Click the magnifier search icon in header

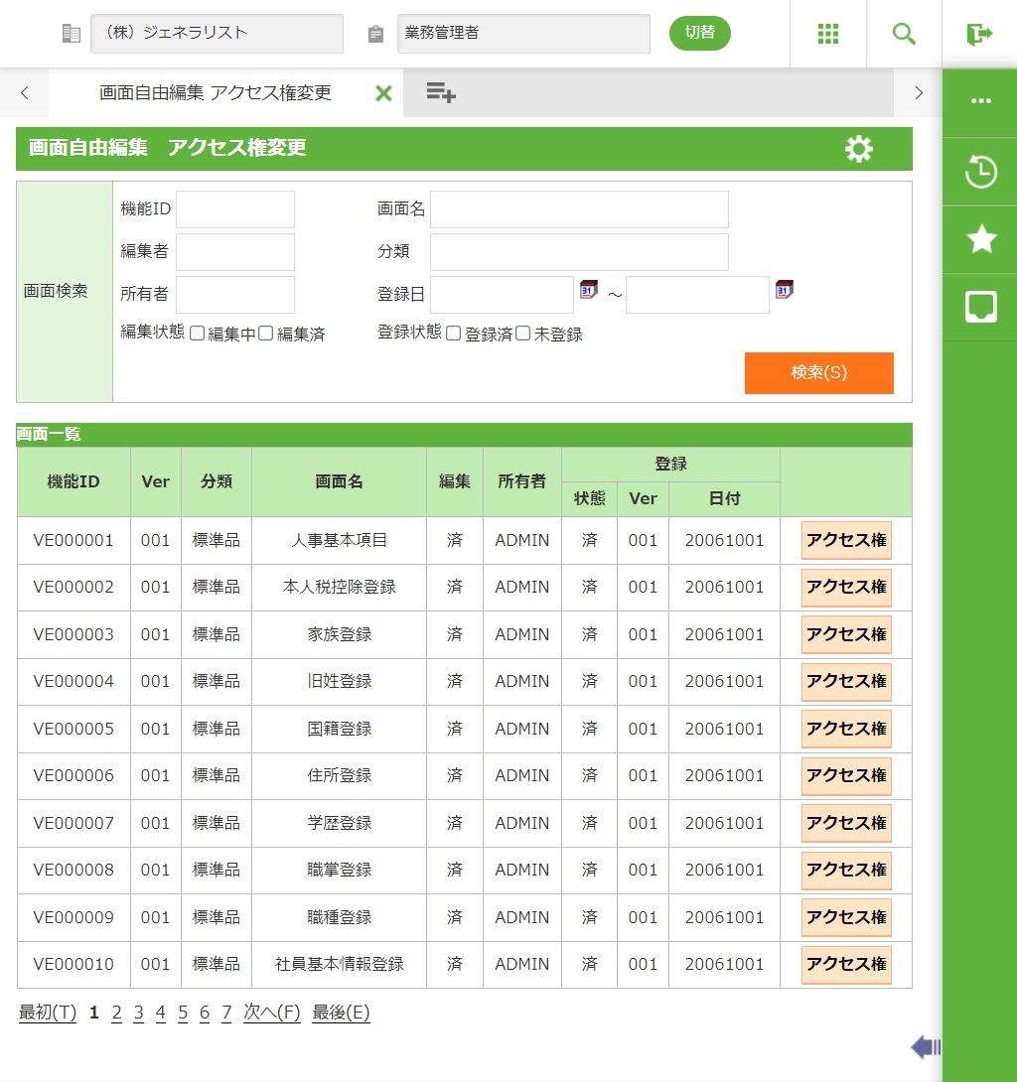(904, 34)
